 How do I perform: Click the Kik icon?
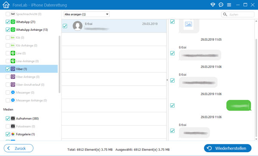13,38
